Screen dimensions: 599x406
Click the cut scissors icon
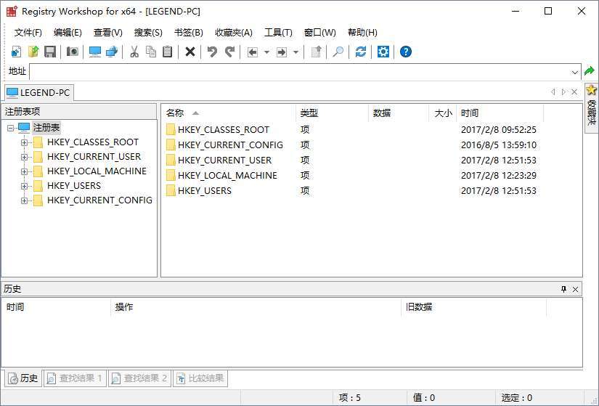click(134, 52)
